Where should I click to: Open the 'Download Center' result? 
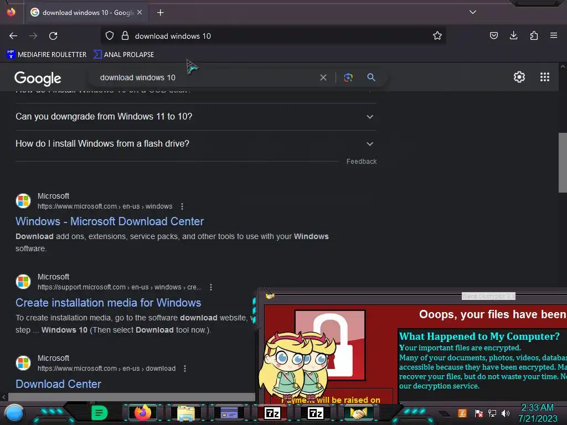(x=58, y=384)
